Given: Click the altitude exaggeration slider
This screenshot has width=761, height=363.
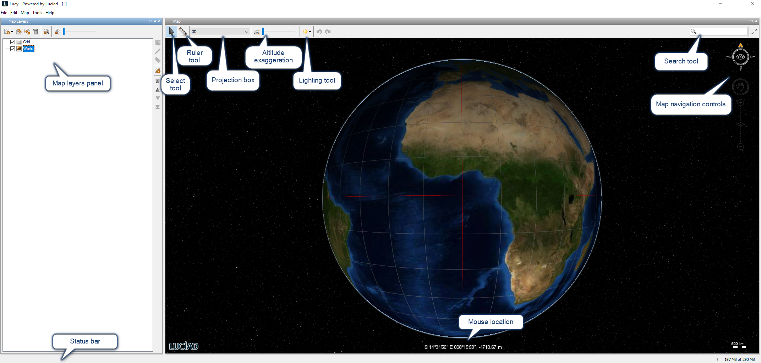Looking at the screenshot, I should point(279,32).
